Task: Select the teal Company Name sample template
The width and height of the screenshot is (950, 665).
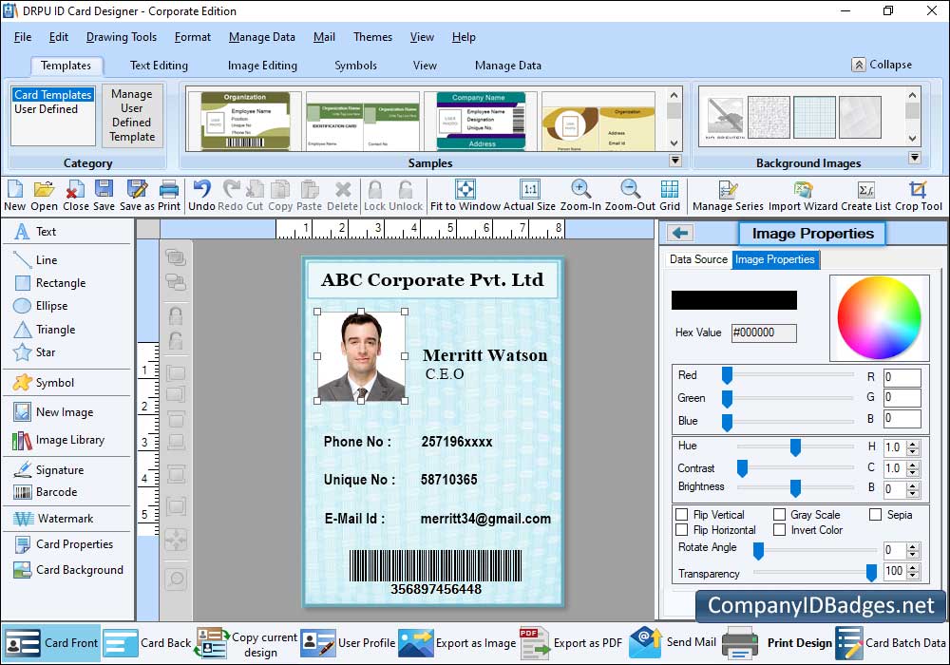Action: 481,122
